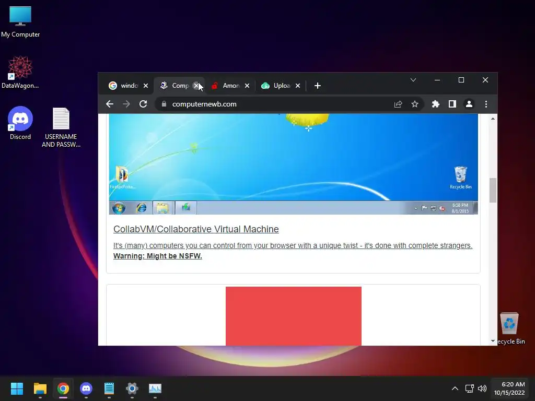Reload the computernewb.com page

pos(143,104)
